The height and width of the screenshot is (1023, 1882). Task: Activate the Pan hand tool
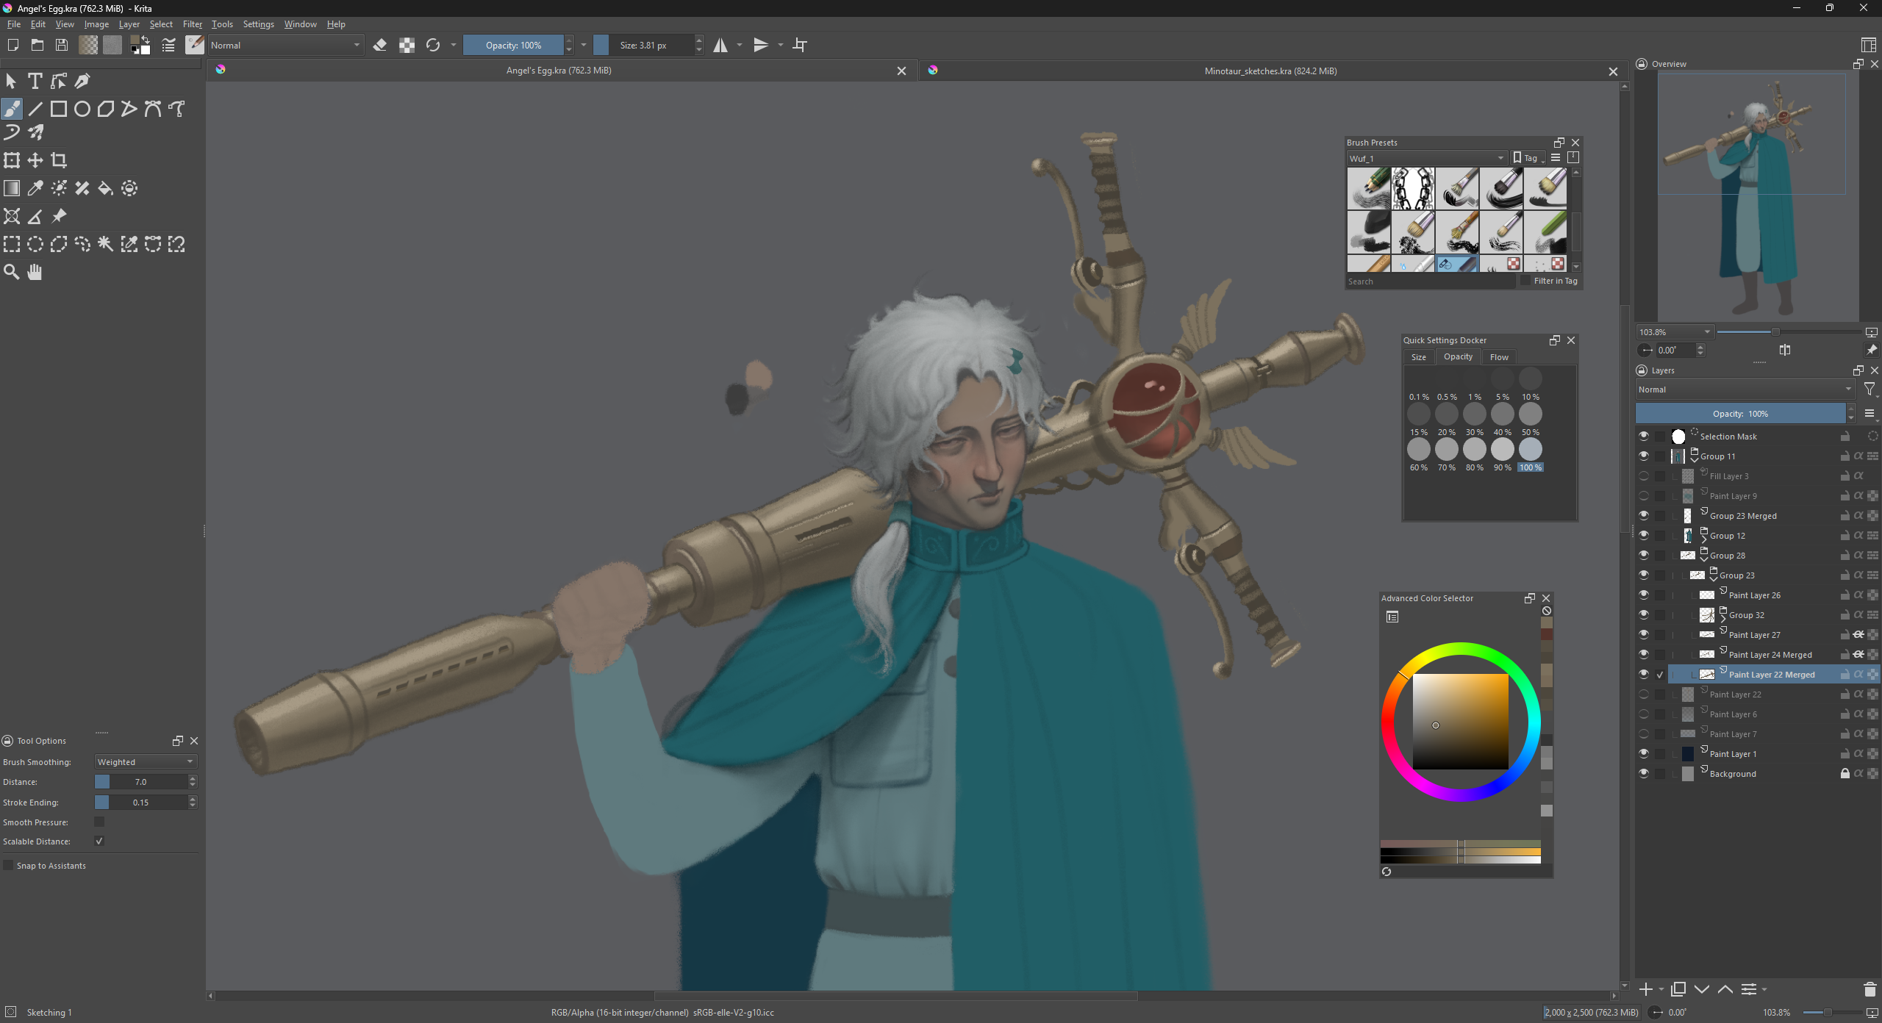click(x=35, y=272)
